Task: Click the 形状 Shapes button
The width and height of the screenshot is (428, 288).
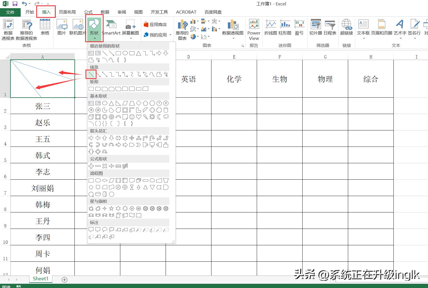Action: tap(94, 28)
